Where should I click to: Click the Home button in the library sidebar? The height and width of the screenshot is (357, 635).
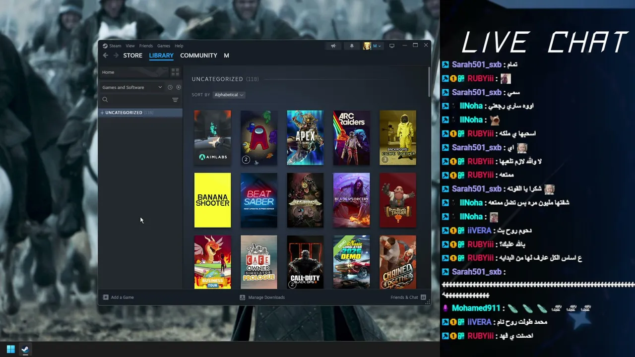click(134, 72)
